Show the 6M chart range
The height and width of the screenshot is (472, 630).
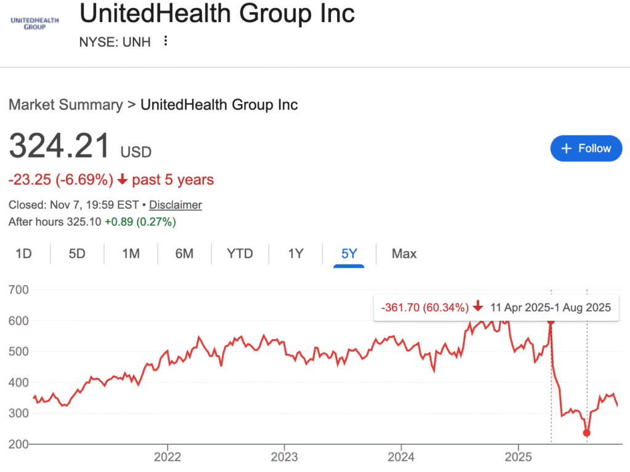click(x=184, y=254)
